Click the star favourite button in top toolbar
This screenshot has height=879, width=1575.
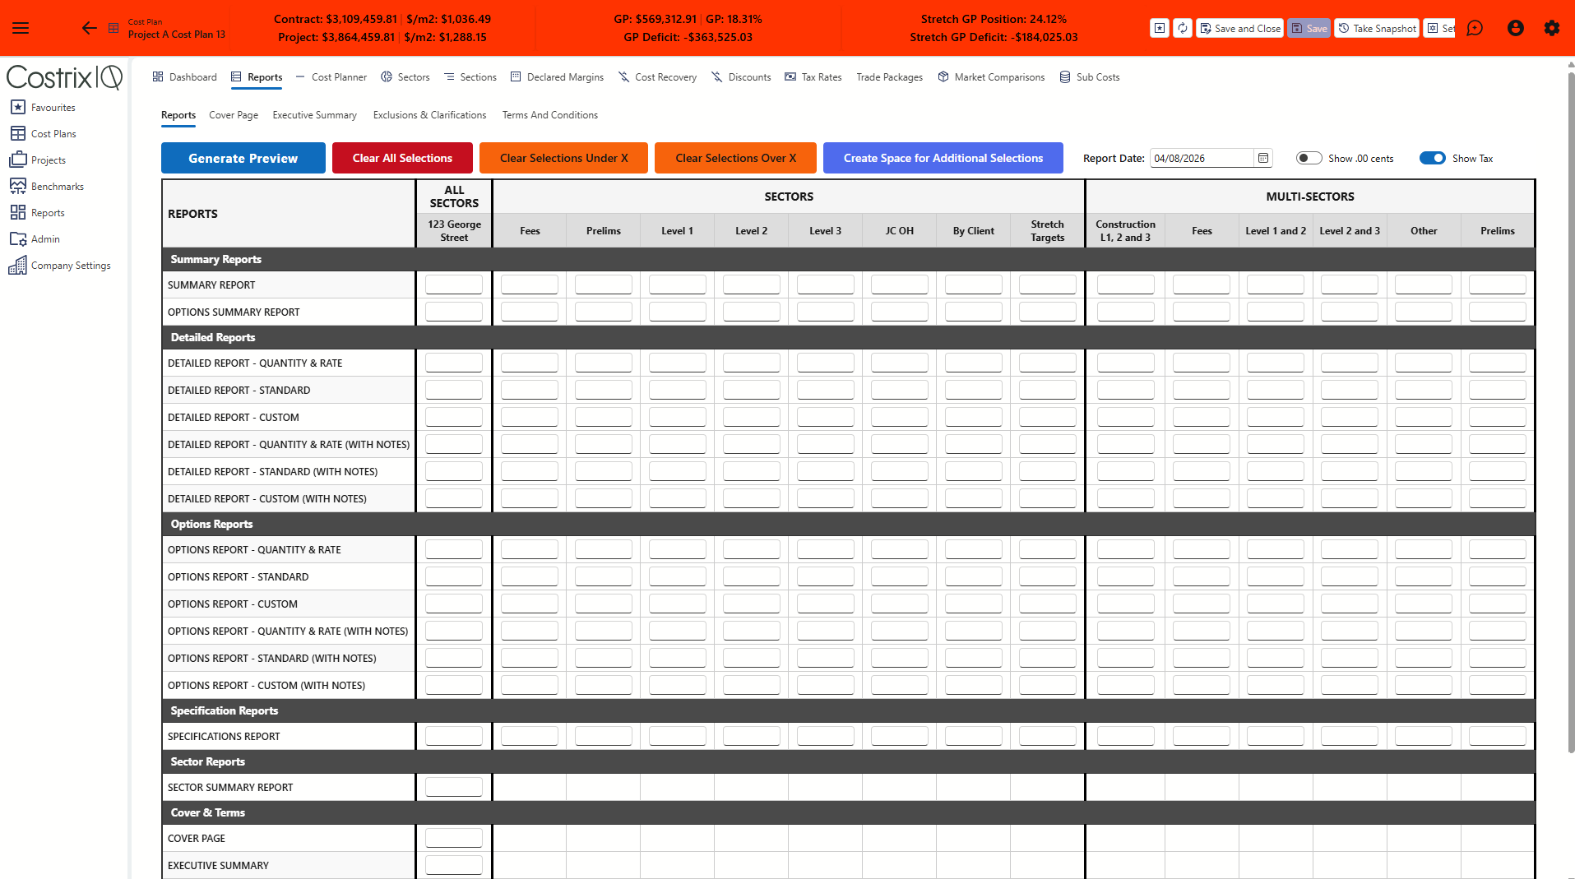click(1160, 28)
